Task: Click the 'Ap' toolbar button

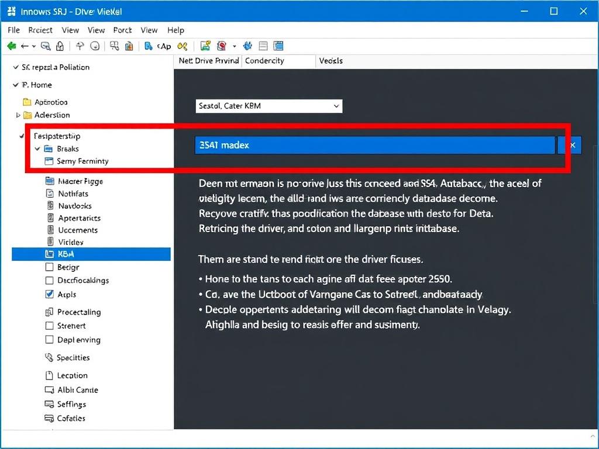Action: 164,46
